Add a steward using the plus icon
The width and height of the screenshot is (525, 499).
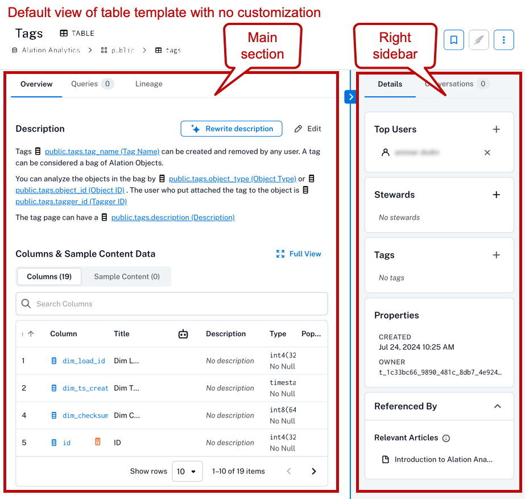pos(496,195)
